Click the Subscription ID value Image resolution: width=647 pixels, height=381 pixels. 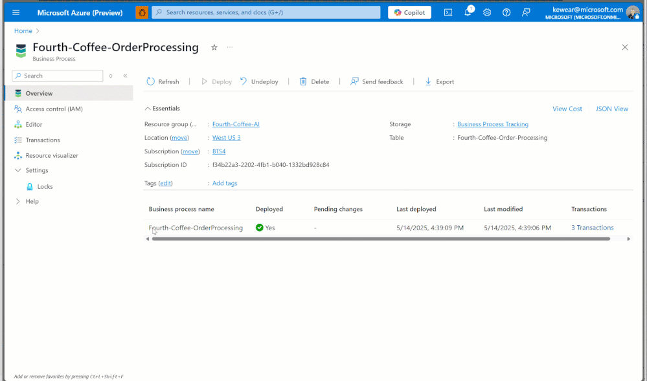[x=271, y=165]
